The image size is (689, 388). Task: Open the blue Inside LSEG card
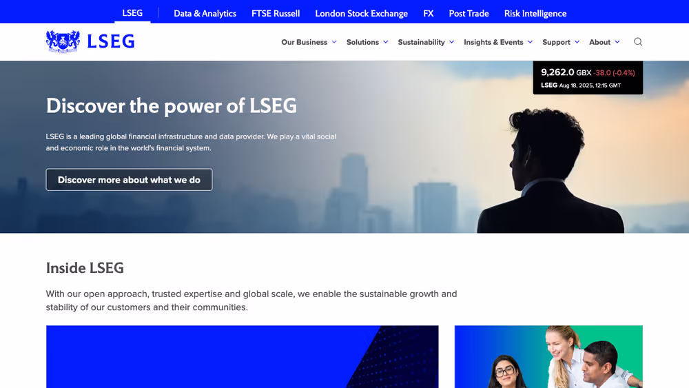242,356
